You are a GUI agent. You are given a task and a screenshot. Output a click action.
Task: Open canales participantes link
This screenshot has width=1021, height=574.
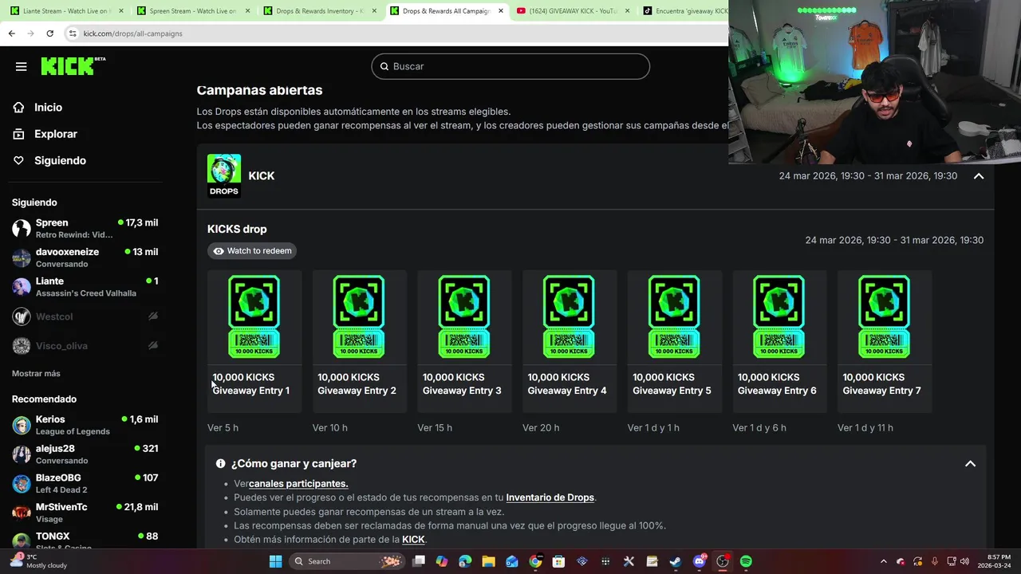[x=298, y=483]
